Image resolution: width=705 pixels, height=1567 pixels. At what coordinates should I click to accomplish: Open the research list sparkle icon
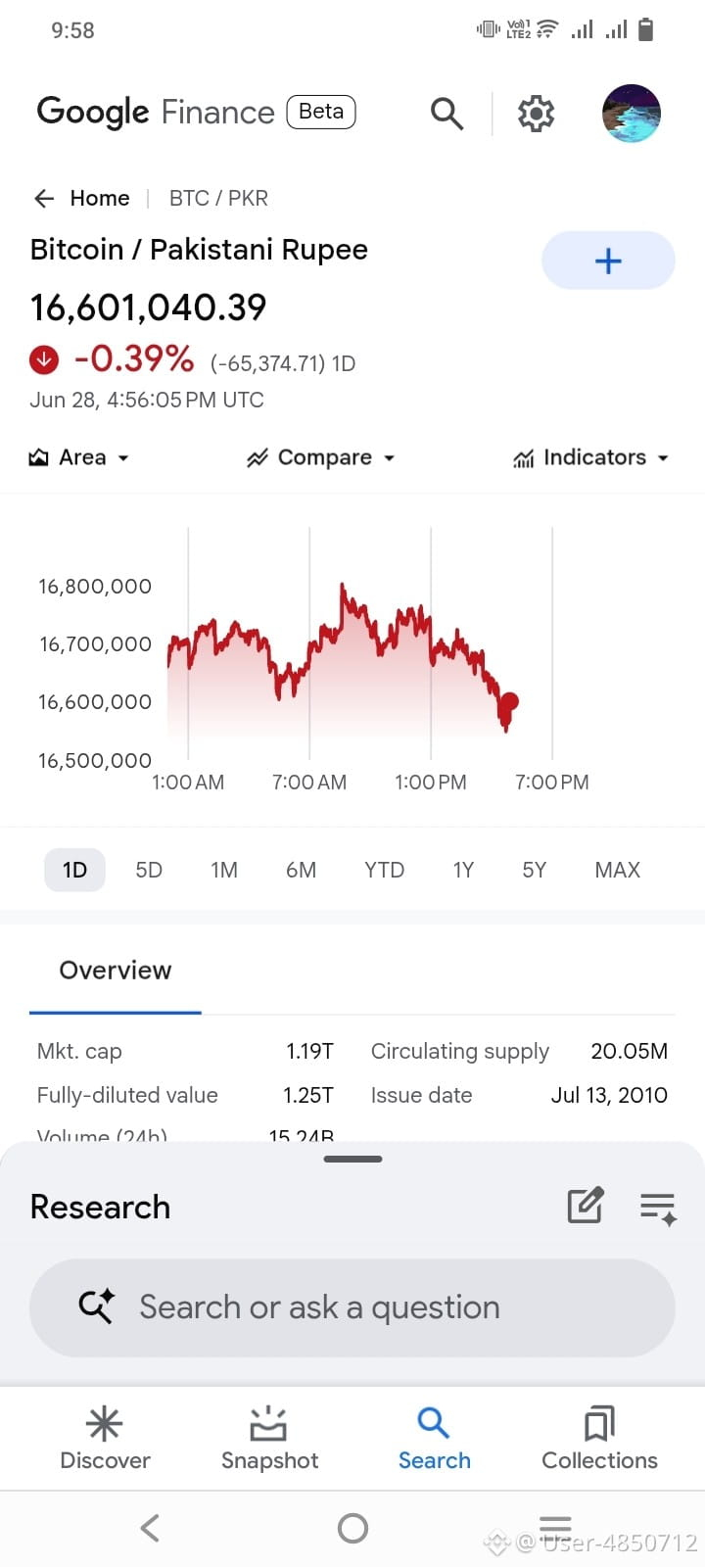click(658, 1208)
